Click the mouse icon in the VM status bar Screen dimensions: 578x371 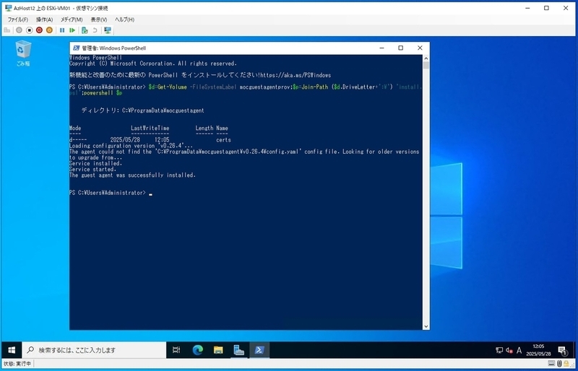coord(559,364)
